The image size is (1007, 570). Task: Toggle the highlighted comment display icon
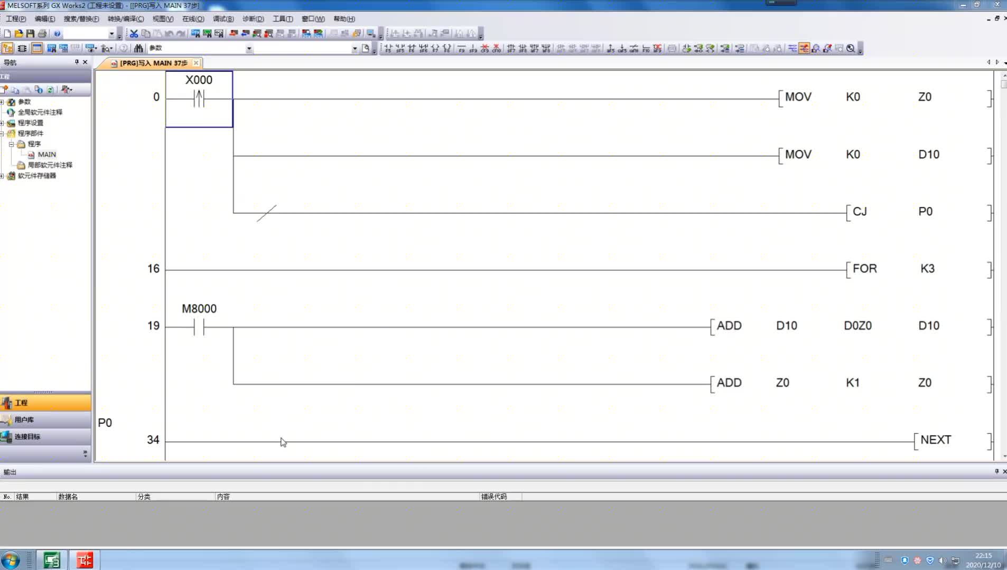804,49
